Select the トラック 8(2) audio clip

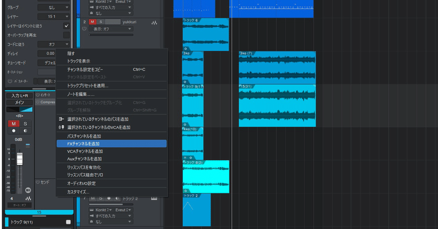coord(206,177)
